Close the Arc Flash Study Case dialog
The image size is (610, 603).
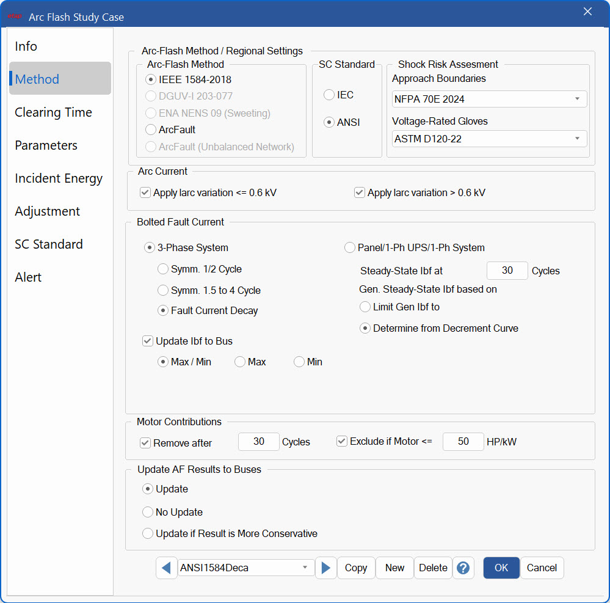point(587,12)
